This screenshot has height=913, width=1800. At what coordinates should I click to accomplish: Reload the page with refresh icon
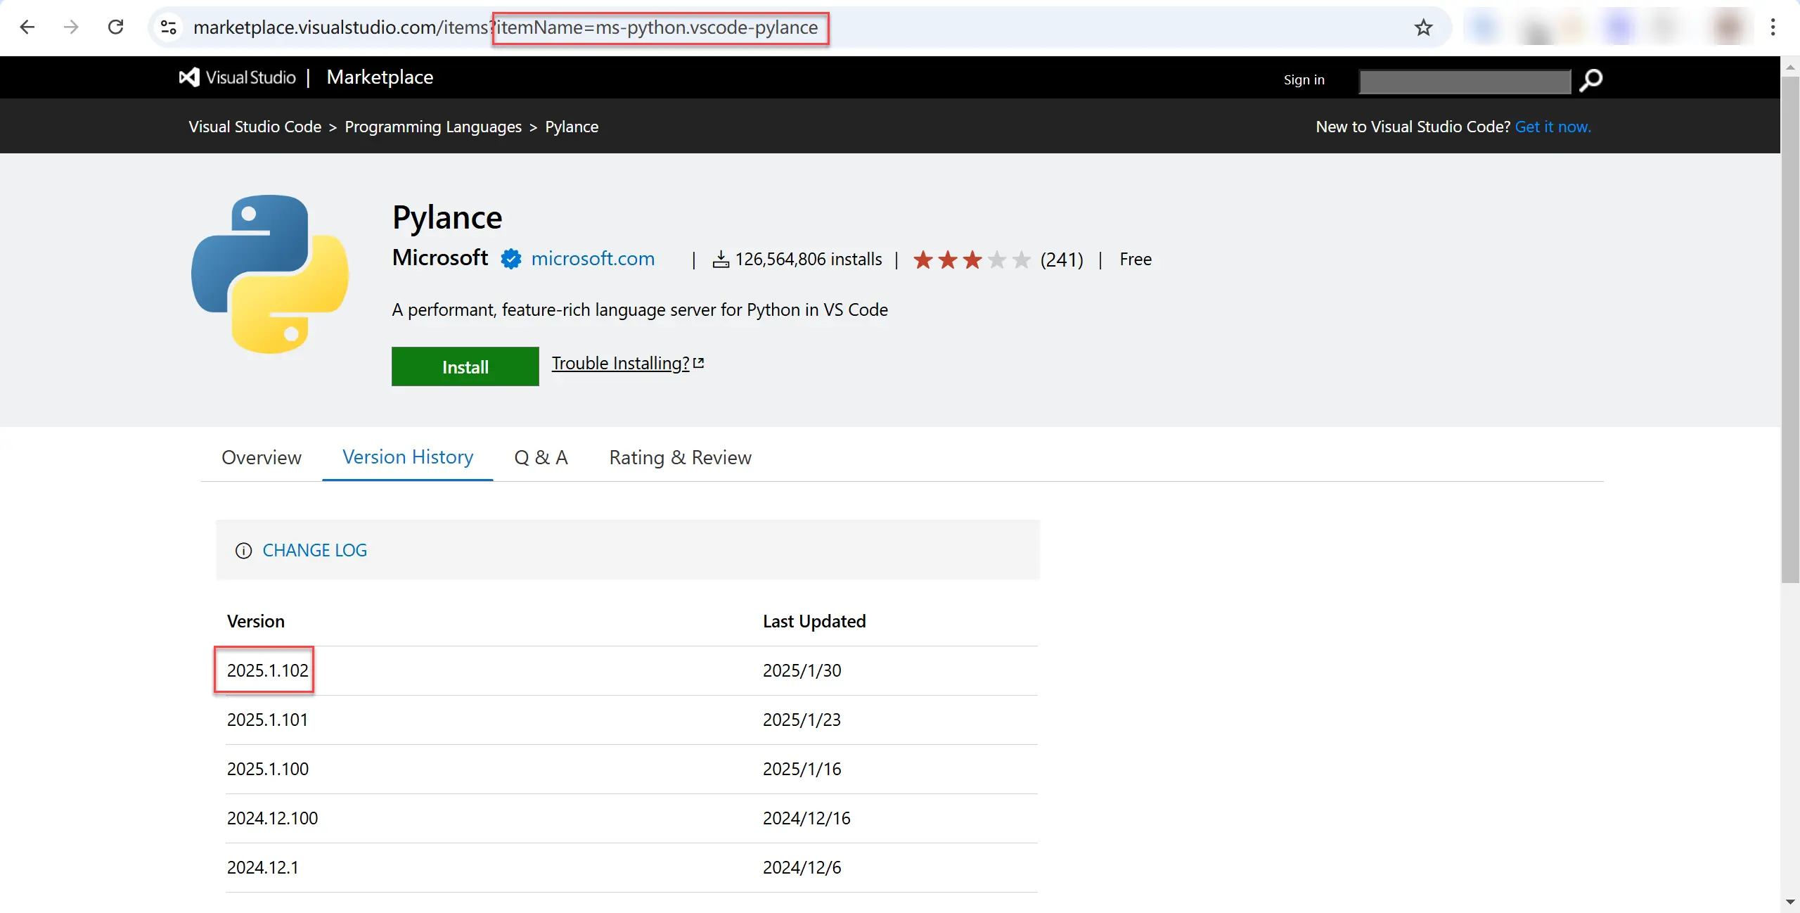click(116, 27)
